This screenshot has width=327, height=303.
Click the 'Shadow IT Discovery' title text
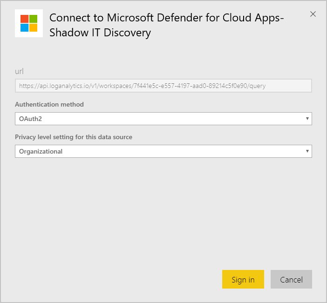click(100, 33)
